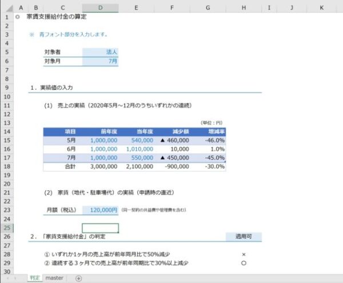
Task: Click the 増減率 table header
Action: pos(216,131)
